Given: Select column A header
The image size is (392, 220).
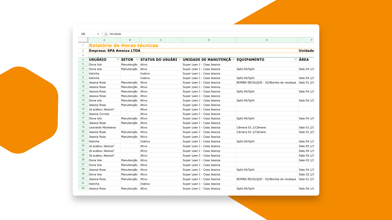Looking at the screenshot, I should coord(104,40).
